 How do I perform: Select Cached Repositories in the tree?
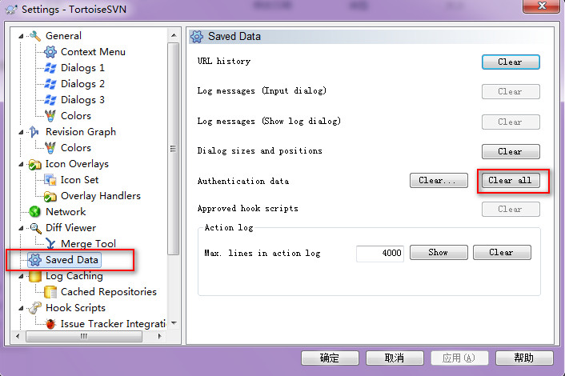click(x=109, y=292)
